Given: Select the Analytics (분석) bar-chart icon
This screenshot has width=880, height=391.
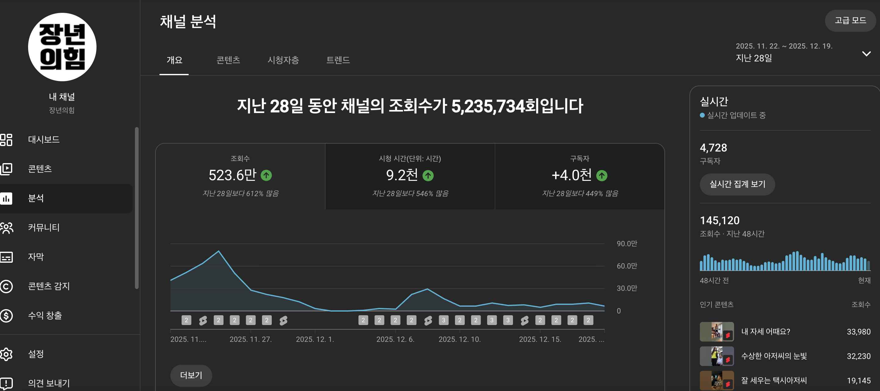Looking at the screenshot, I should [x=6, y=198].
